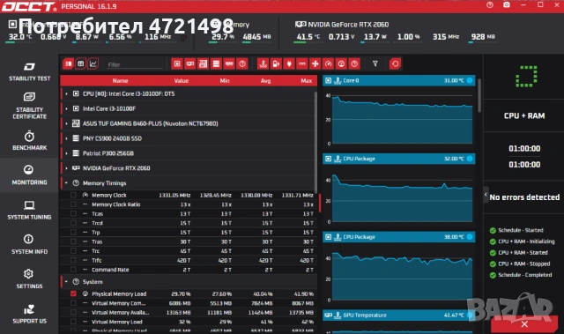Sort by the Min column header
Image resolution: width=564 pixels, height=334 pixels.
[x=225, y=81]
